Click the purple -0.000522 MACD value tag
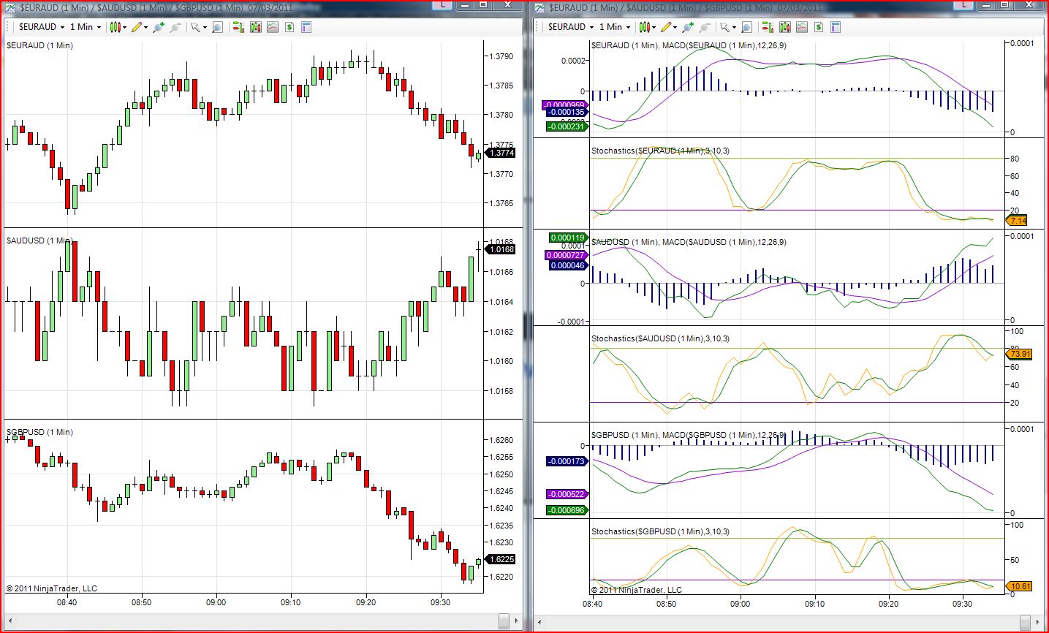The height and width of the screenshot is (633, 1049). 567,494
